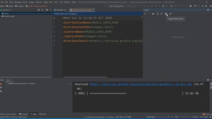Image resolution: width=212 pixels, height=119 pixels.
Task: Open the Code menu
Action: coord(25,2)
